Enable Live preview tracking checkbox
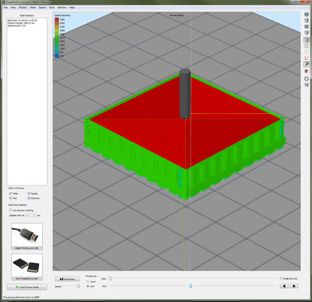The height and width of the screenshot is (302, 312). (11, 210)
